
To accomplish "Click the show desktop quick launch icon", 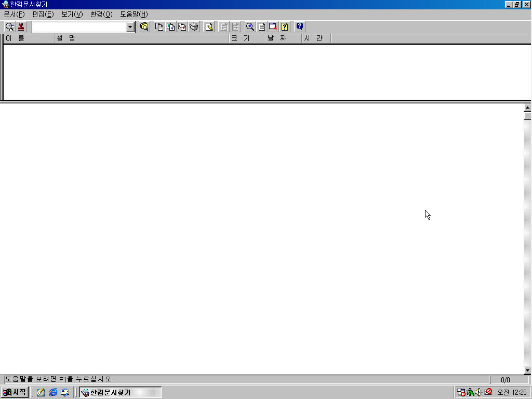I will point(65,392).
